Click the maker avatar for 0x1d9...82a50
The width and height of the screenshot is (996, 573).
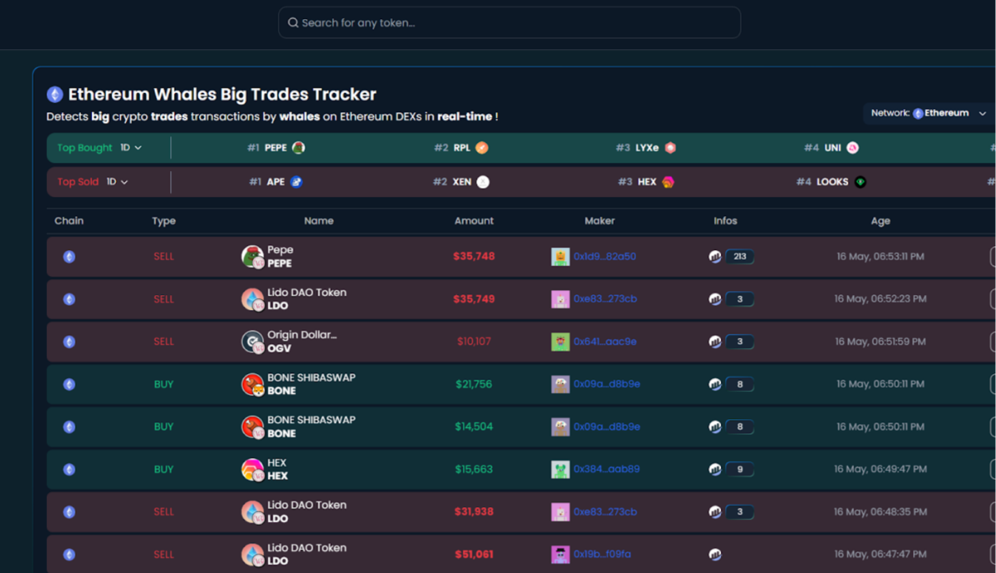coord(560,257)
